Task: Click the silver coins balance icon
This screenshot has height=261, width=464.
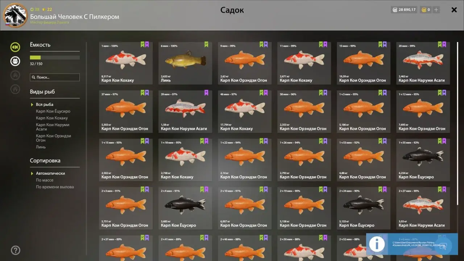Action: coord(394,10)
